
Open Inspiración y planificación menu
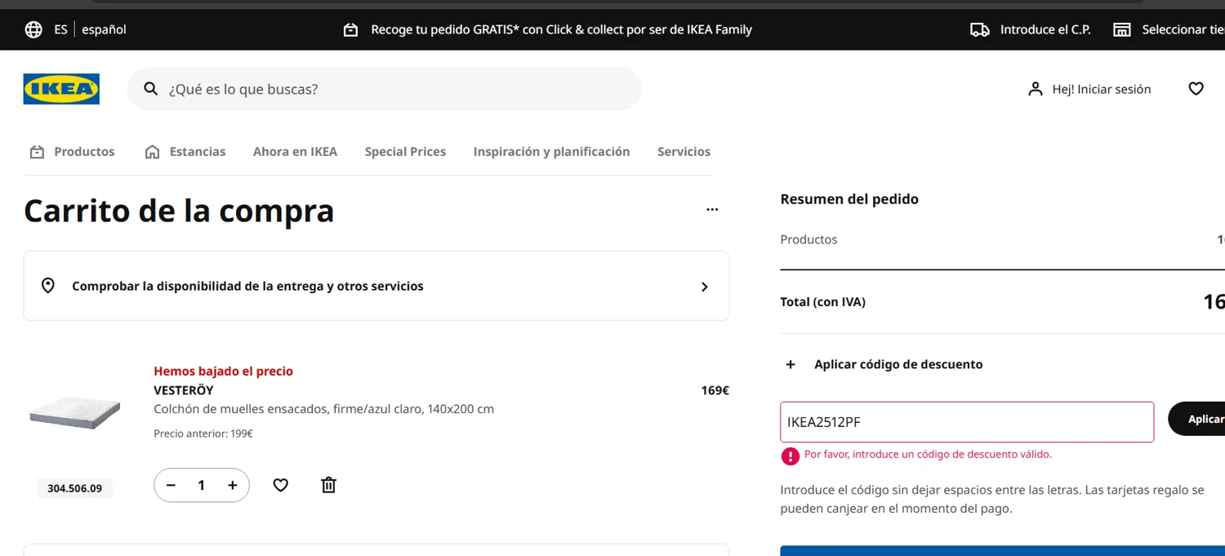click(x=551, y=152)
